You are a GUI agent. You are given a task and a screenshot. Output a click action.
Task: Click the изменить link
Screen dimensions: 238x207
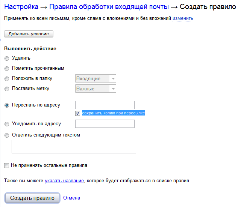pyautogui.click(x=183, y=18)
